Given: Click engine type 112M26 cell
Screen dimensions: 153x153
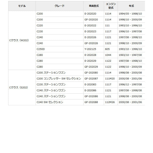Looking at the screenshot, I should pos(110,102).
